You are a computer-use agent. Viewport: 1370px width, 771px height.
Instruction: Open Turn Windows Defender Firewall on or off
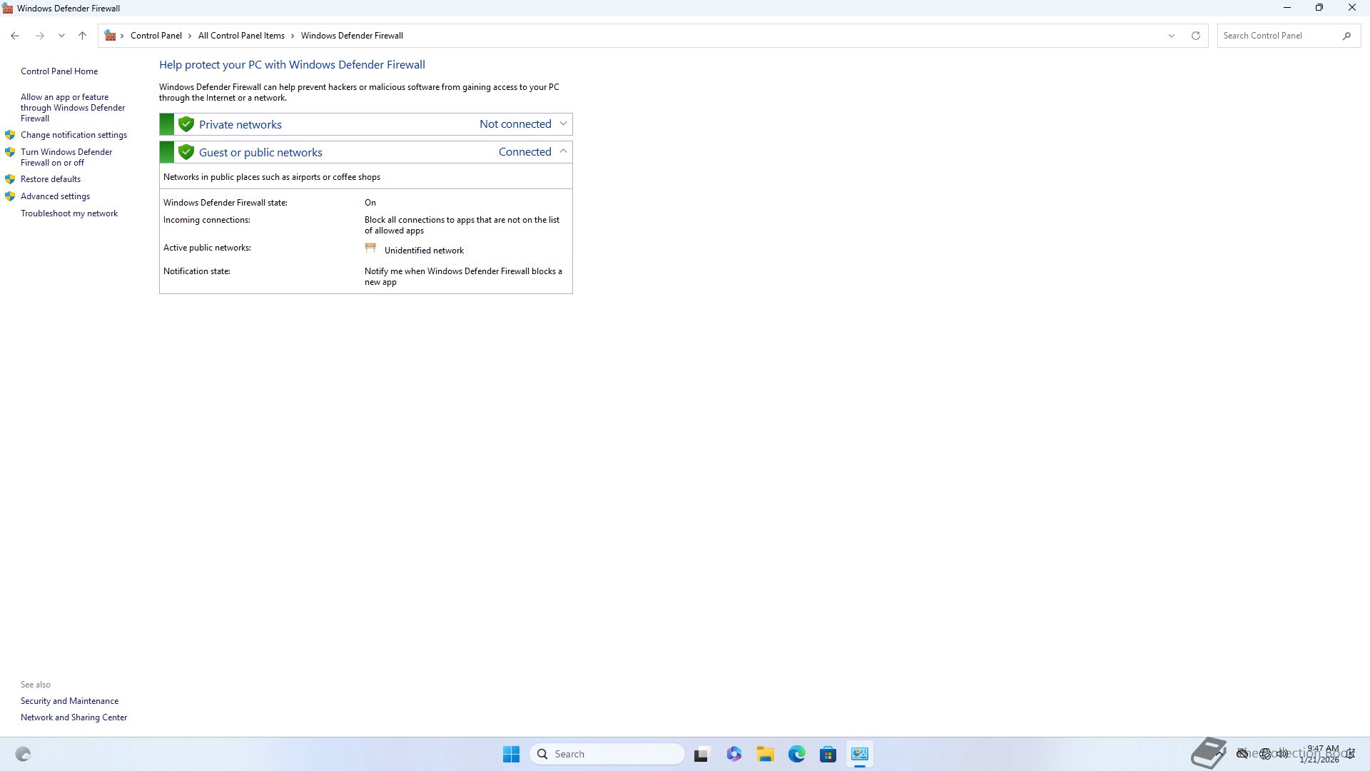click(66, 157)
